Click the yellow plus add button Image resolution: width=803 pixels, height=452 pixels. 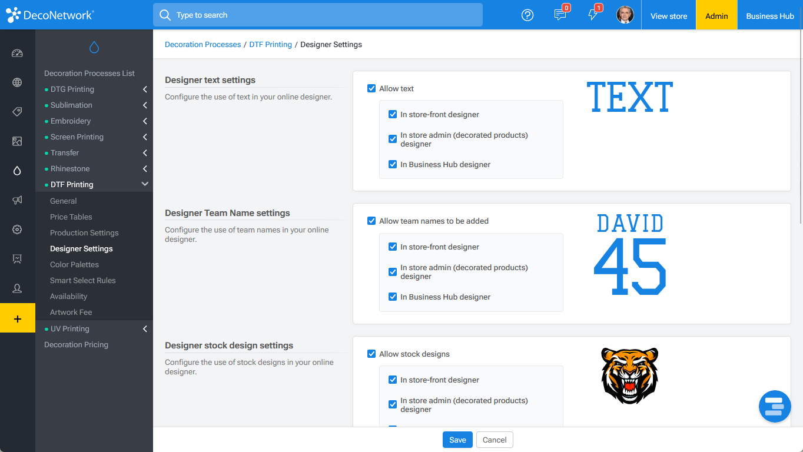coord(18,318)
